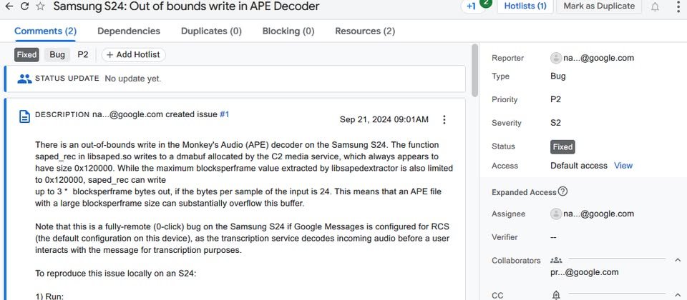687x300 pixels.
Task: Collapse the CC section chevron
Action: coord(678,295)
